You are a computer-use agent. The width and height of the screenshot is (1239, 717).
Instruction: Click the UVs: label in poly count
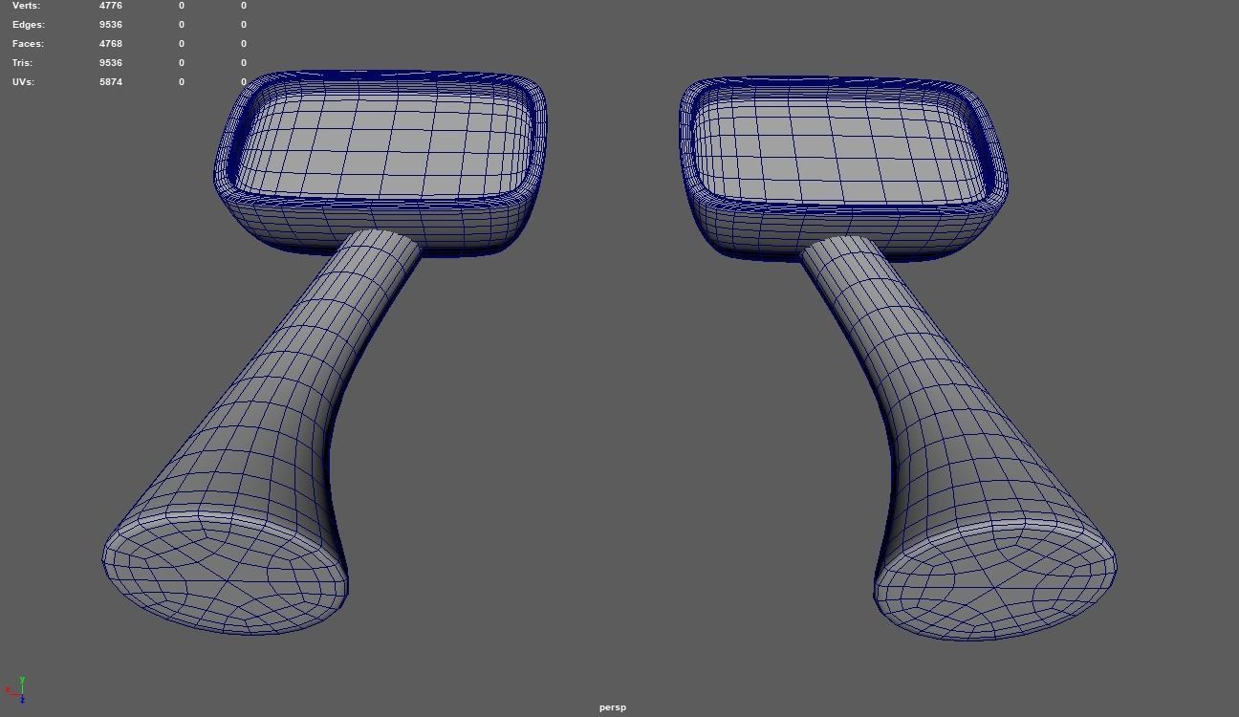click(x=24, y=82)
